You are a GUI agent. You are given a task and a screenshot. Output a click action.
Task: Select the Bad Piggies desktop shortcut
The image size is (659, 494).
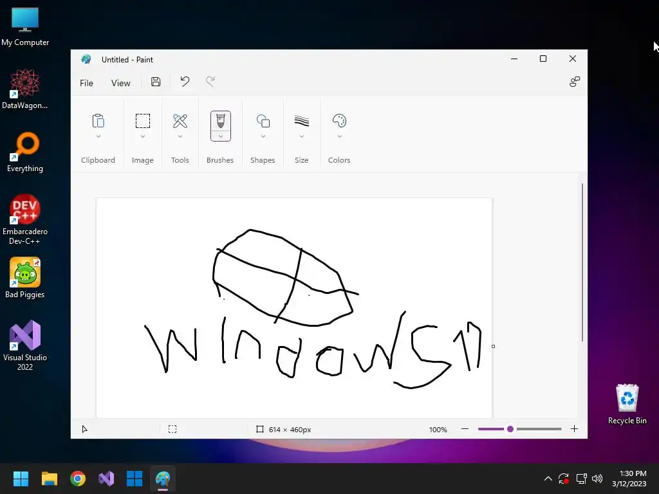coord(25,278)
